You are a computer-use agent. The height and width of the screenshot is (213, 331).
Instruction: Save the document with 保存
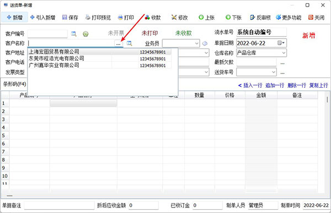pyautogui.click(x=70, y=17)
